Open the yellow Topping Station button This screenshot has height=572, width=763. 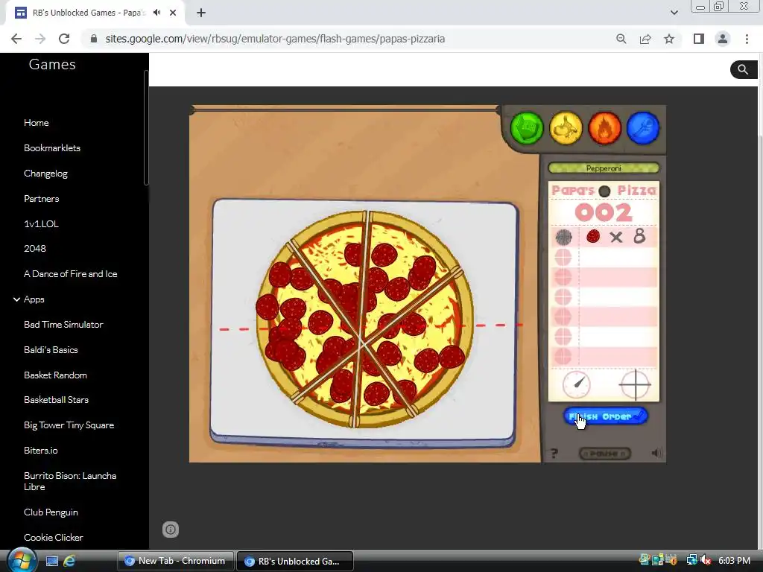(x=566, y=128)
